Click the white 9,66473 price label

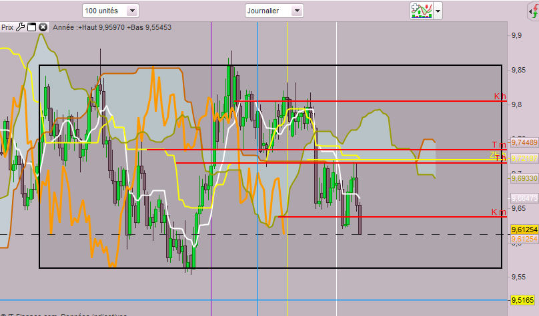[x=524, y=198]
